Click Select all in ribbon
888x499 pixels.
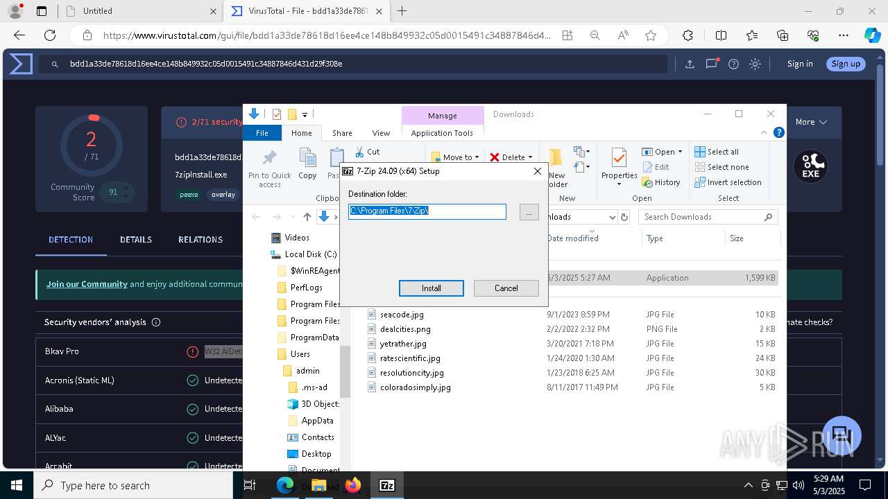click(717, 152)
